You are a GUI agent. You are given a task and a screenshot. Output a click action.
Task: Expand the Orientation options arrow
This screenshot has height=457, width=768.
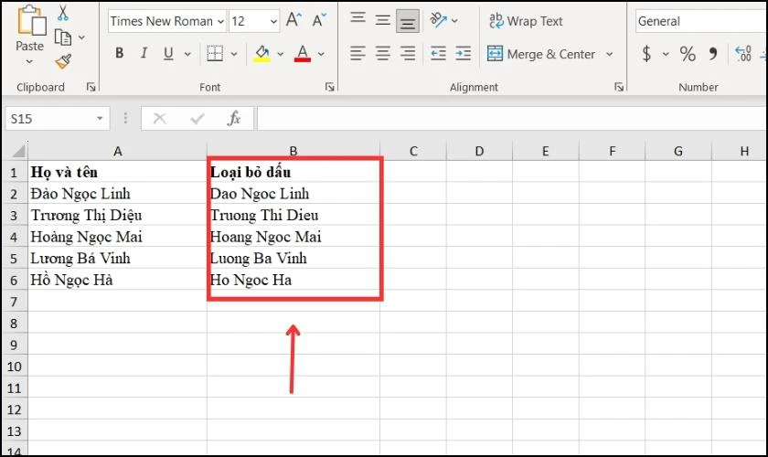[x=454, y=21]
